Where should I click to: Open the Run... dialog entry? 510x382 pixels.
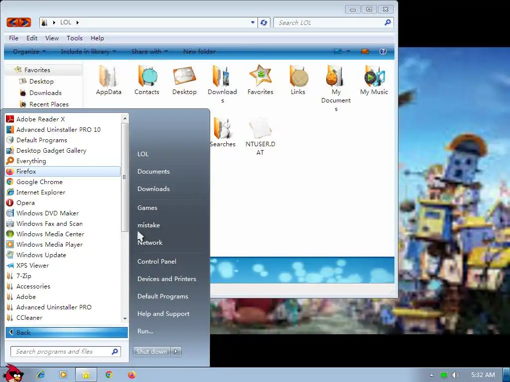click(x=145, y=331)
